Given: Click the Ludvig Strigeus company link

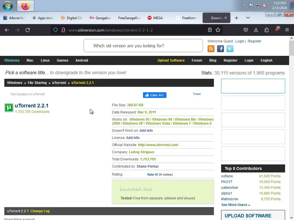Looking at the screenshot, I should 142,152.
